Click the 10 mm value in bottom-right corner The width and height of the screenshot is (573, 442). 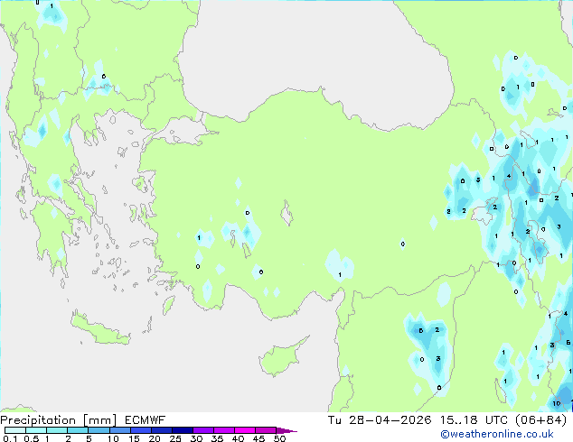click(557, 403)
